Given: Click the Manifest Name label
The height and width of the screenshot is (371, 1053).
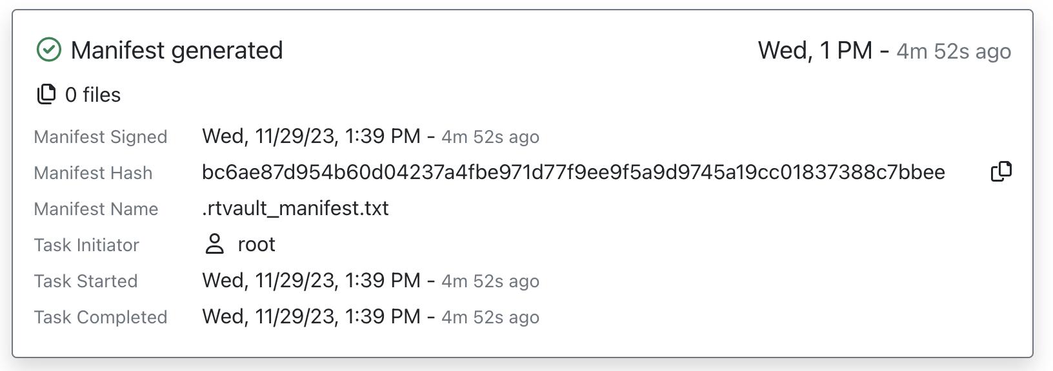Looking at the screenshot, I should [x=95, y=209].
